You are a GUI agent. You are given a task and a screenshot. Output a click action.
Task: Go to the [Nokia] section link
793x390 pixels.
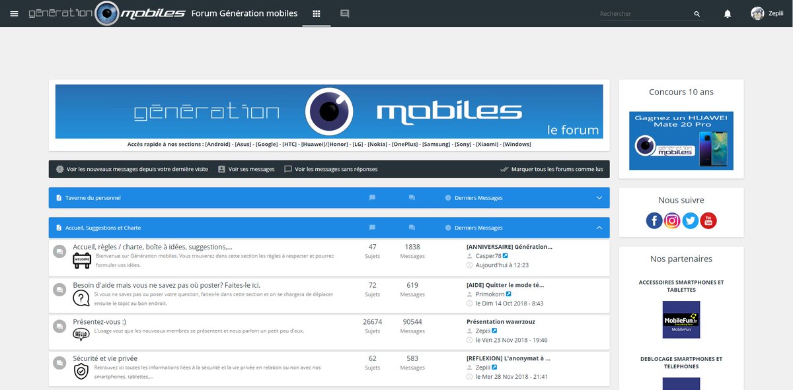pos(378,144)
